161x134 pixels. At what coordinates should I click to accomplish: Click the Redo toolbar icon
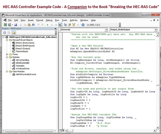42,25
